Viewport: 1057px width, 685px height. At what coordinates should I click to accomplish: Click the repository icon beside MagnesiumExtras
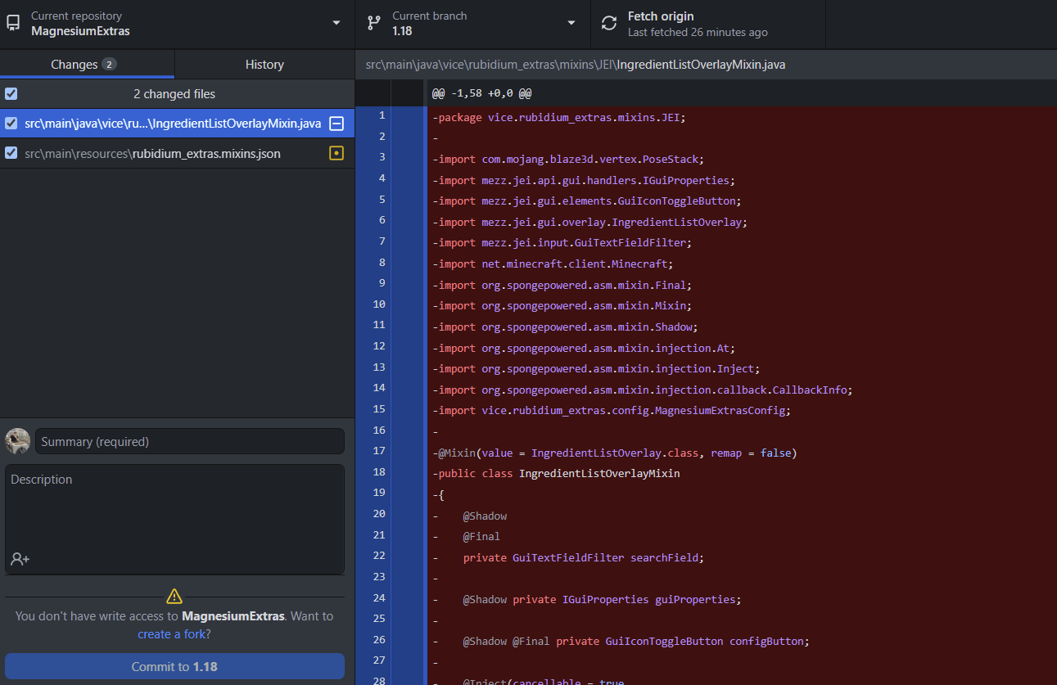[x=13, y=22]
